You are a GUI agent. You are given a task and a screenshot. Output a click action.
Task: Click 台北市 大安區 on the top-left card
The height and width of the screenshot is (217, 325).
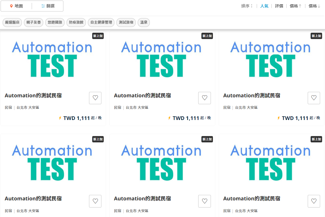(28, 107)
